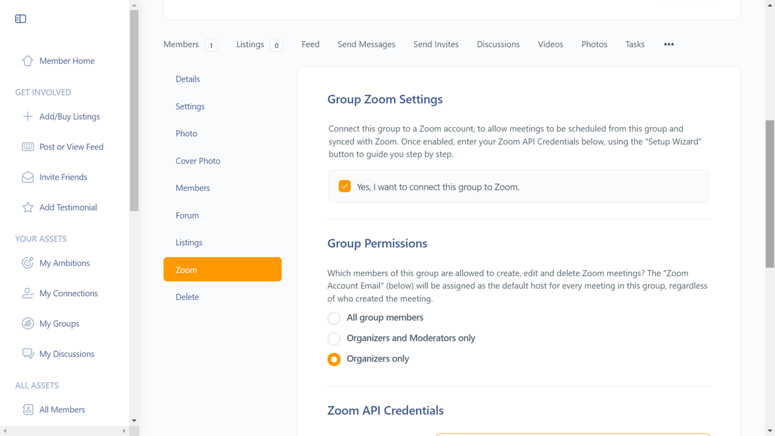Open My Discussions link

pyautogui.click(x=67, y=354)
